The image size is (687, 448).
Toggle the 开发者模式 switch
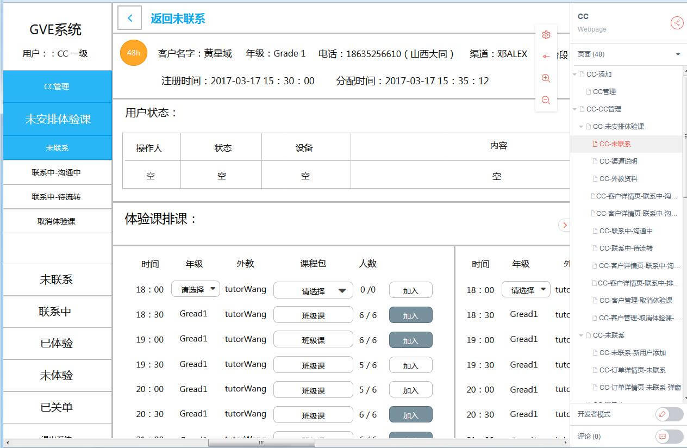tap(669, 414)
